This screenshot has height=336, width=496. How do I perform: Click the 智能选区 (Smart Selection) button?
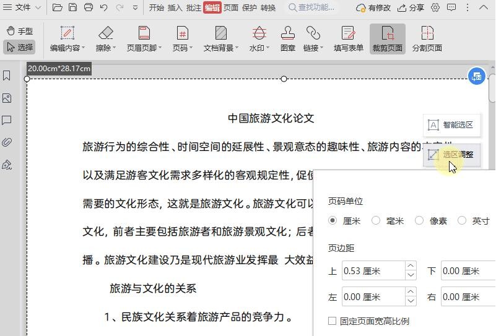[x=451, y=125]
